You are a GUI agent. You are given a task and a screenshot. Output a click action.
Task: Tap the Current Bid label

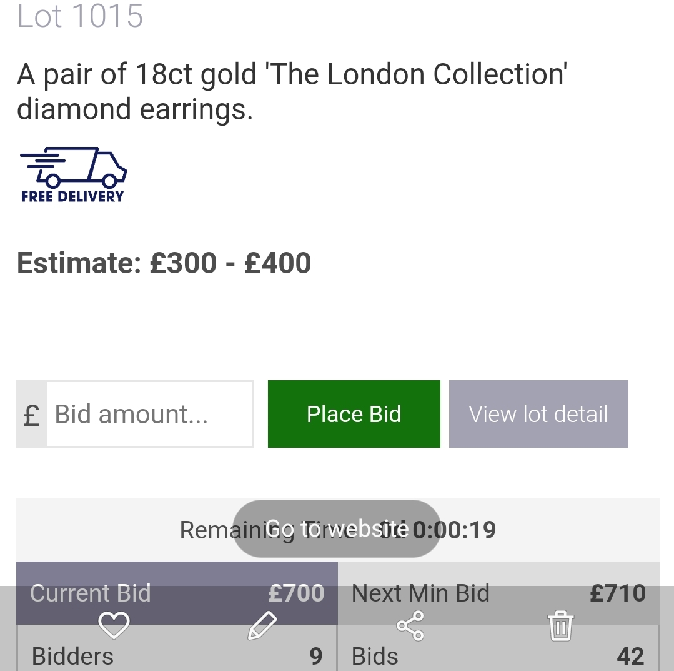click(91, 593)
